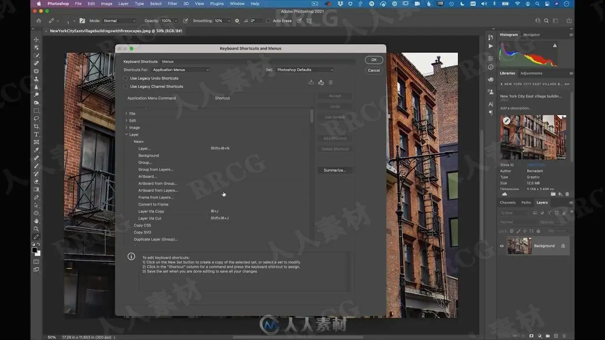Select the Hand tool
Screen dimensions: 605x340
pos(36,221)
